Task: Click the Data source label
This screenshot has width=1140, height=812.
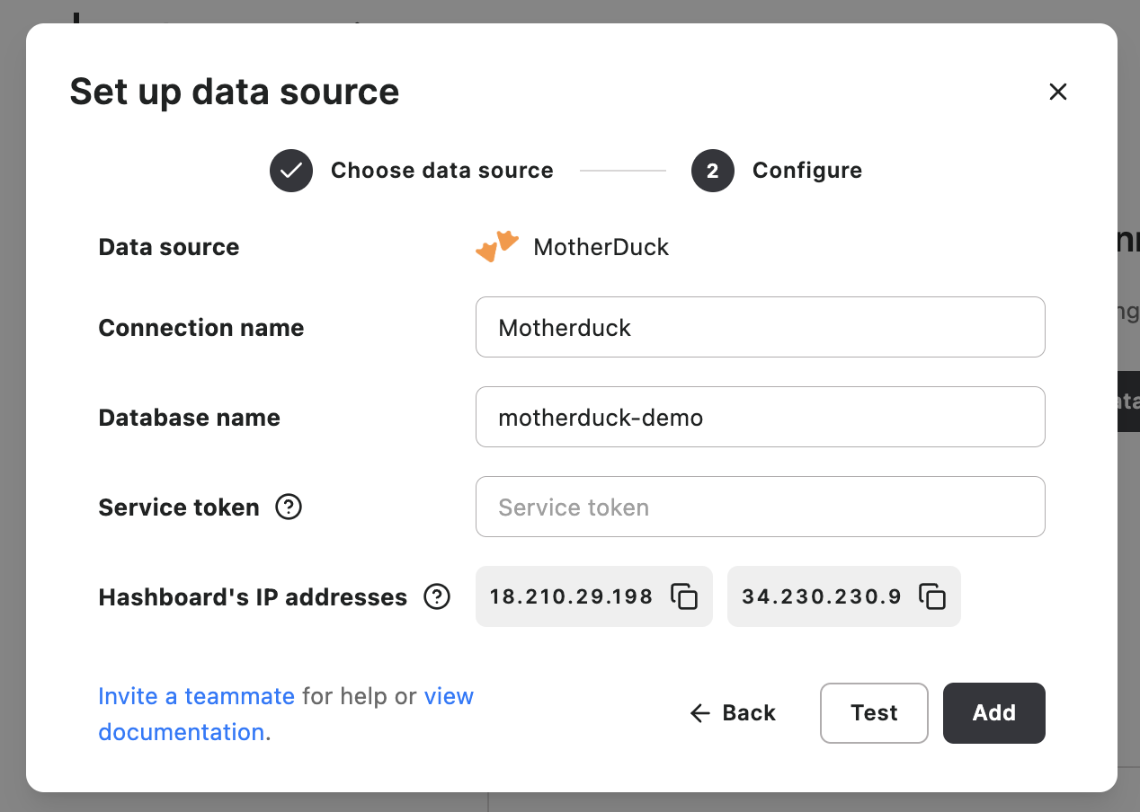Action: (x=169, y=247)
